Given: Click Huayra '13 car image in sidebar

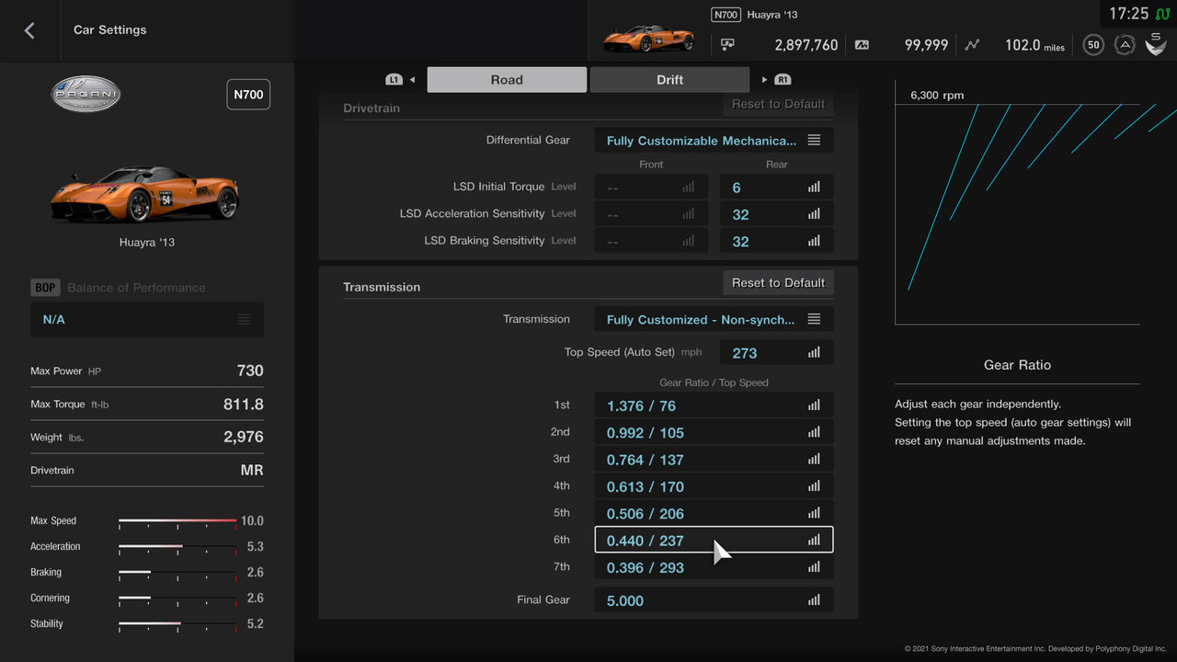Looking at the screenshot, I should tap(146, 194).
